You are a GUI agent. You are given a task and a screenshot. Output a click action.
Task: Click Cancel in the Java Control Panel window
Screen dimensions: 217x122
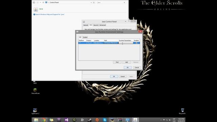click(122, 77)
